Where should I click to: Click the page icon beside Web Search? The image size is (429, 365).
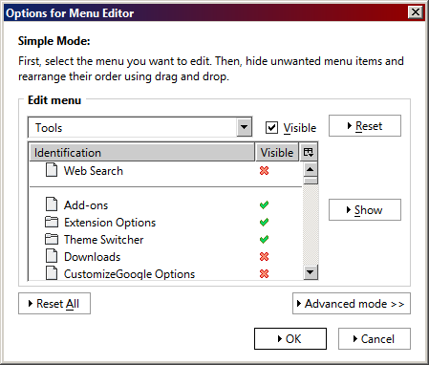click(52, 170)
